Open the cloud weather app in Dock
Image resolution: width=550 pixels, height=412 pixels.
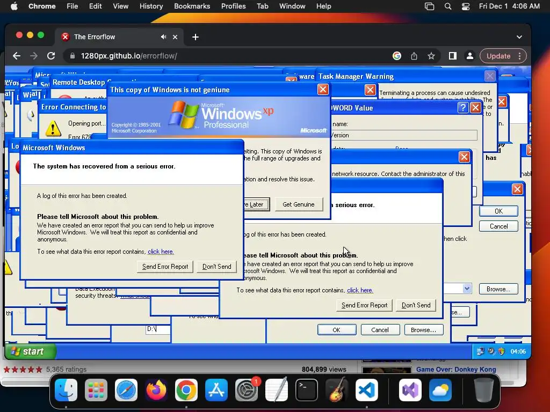440,390
